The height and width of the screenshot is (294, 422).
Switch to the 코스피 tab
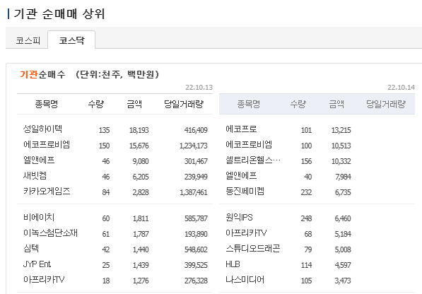click(x=28, y=40)
